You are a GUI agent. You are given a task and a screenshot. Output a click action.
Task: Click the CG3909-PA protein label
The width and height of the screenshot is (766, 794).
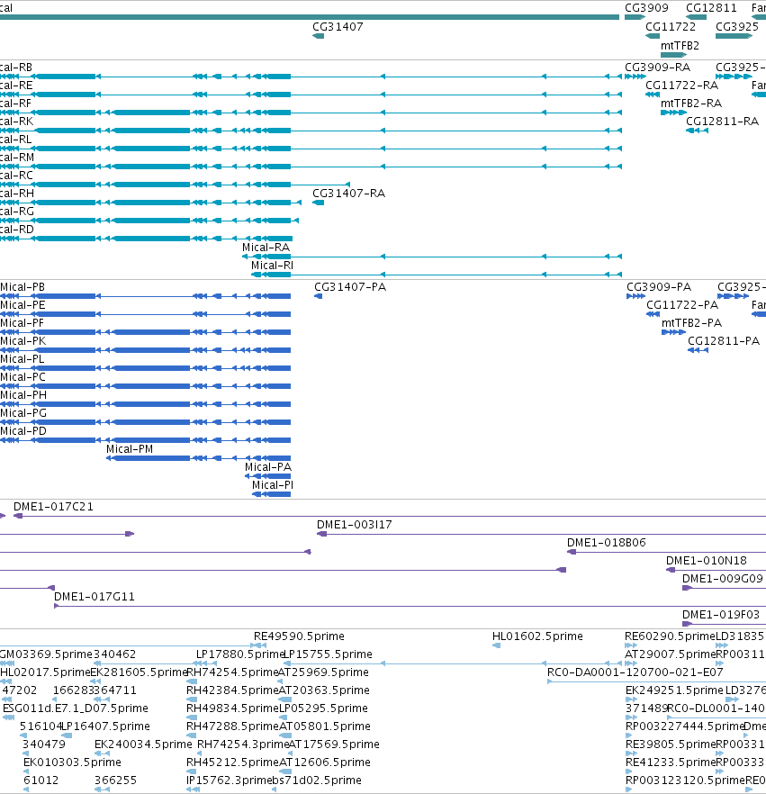tap(659, 287)
